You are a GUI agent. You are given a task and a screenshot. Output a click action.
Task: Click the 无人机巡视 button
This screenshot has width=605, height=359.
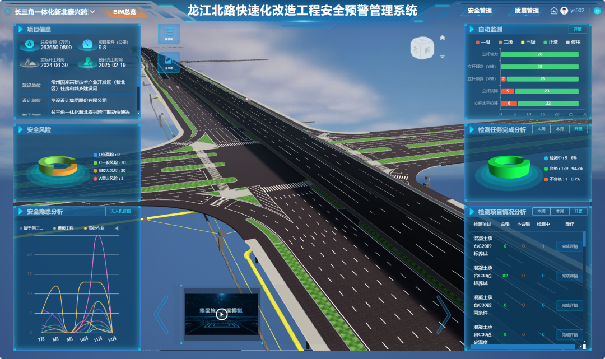[x=120, y=211]
